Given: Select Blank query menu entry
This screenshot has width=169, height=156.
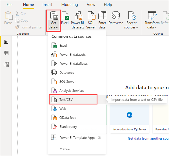Looking at the screenshot, I should pos(68,127).
